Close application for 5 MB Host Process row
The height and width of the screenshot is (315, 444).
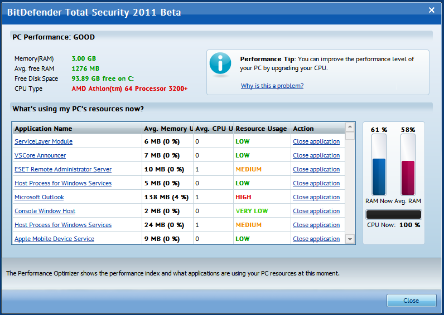[316, 183]
